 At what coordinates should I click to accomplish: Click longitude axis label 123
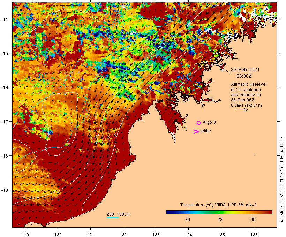(x=156, y=235)
